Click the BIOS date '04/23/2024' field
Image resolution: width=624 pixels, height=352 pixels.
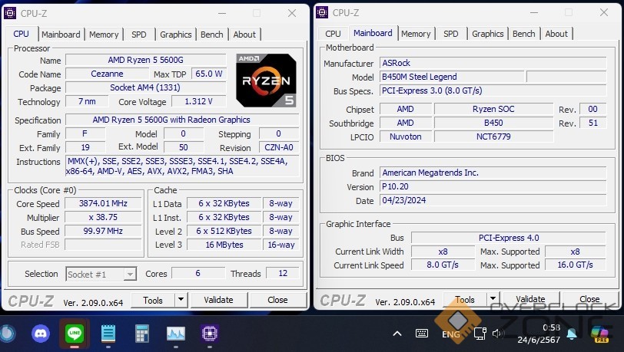point(493,201)
